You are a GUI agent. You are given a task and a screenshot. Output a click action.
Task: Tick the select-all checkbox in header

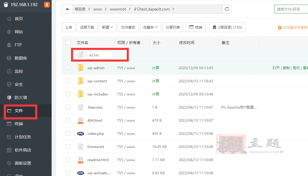[x=68, y=42]
